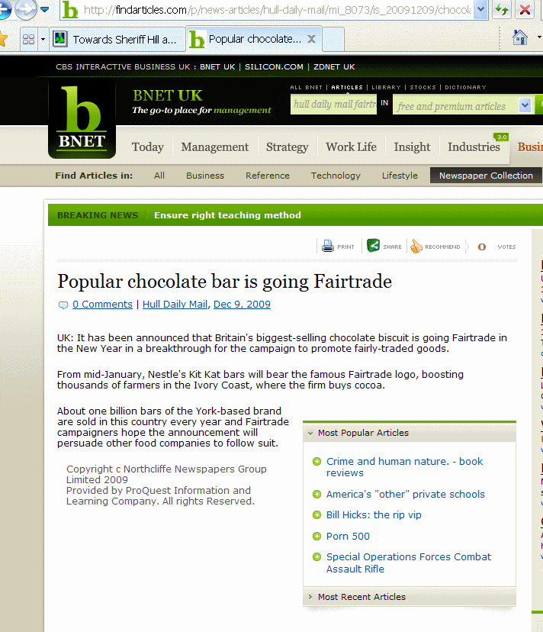The height and width of the screenshot is (632, 543).
Task: Click the comments speech bubble icon
Action: (63, 305)
